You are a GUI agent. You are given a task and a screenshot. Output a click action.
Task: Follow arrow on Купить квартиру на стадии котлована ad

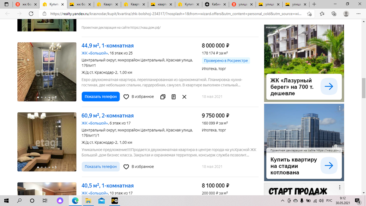coord(329,166)
